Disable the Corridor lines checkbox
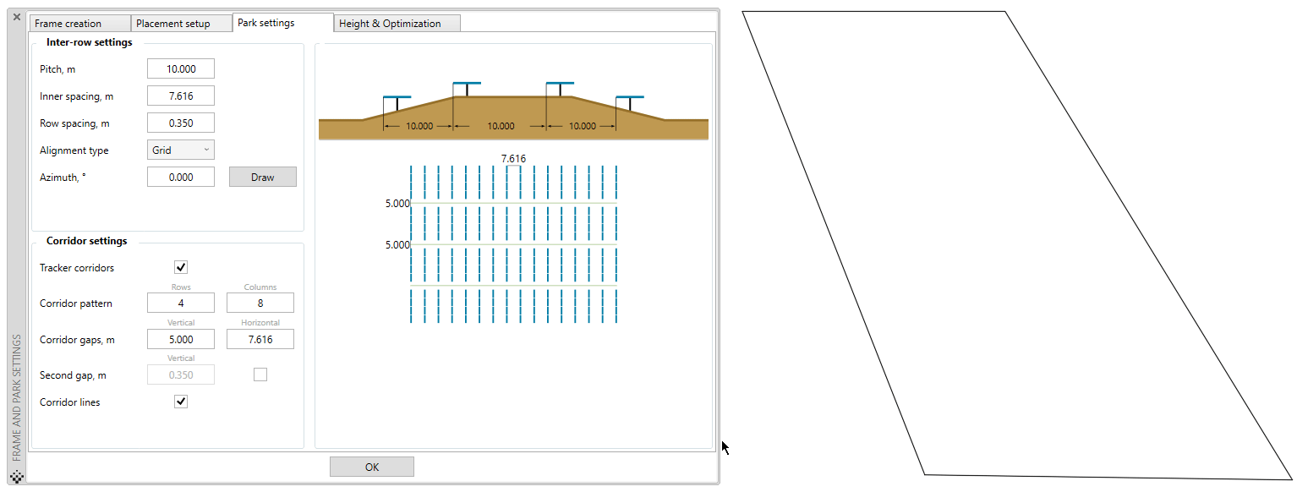 pyautogui.click(x=181, y=402)
